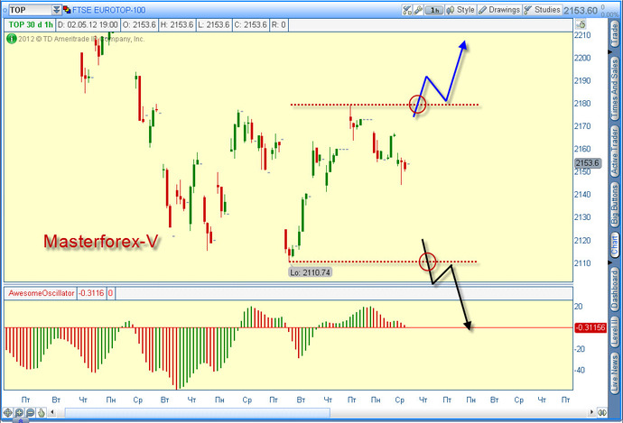Select the crosshair pan tool icon
Image resolution: width=623 pixels, height=423 pixels.
(x=7, y=413)
